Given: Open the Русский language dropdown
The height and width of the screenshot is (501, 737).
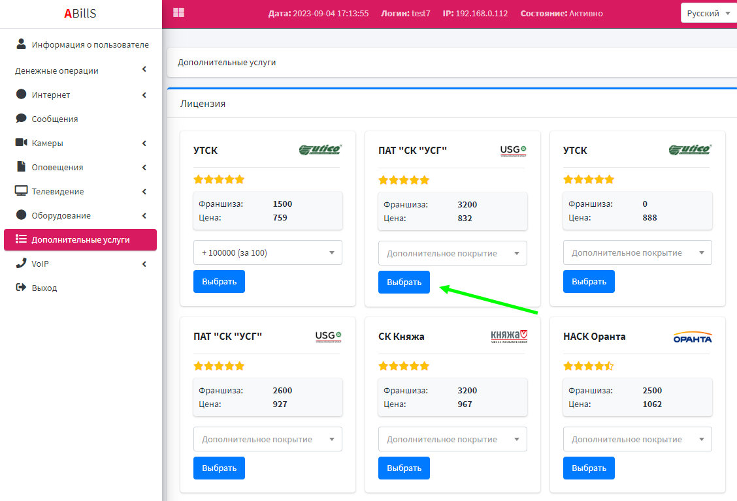Looking at the screenshot, I should 708,13.
